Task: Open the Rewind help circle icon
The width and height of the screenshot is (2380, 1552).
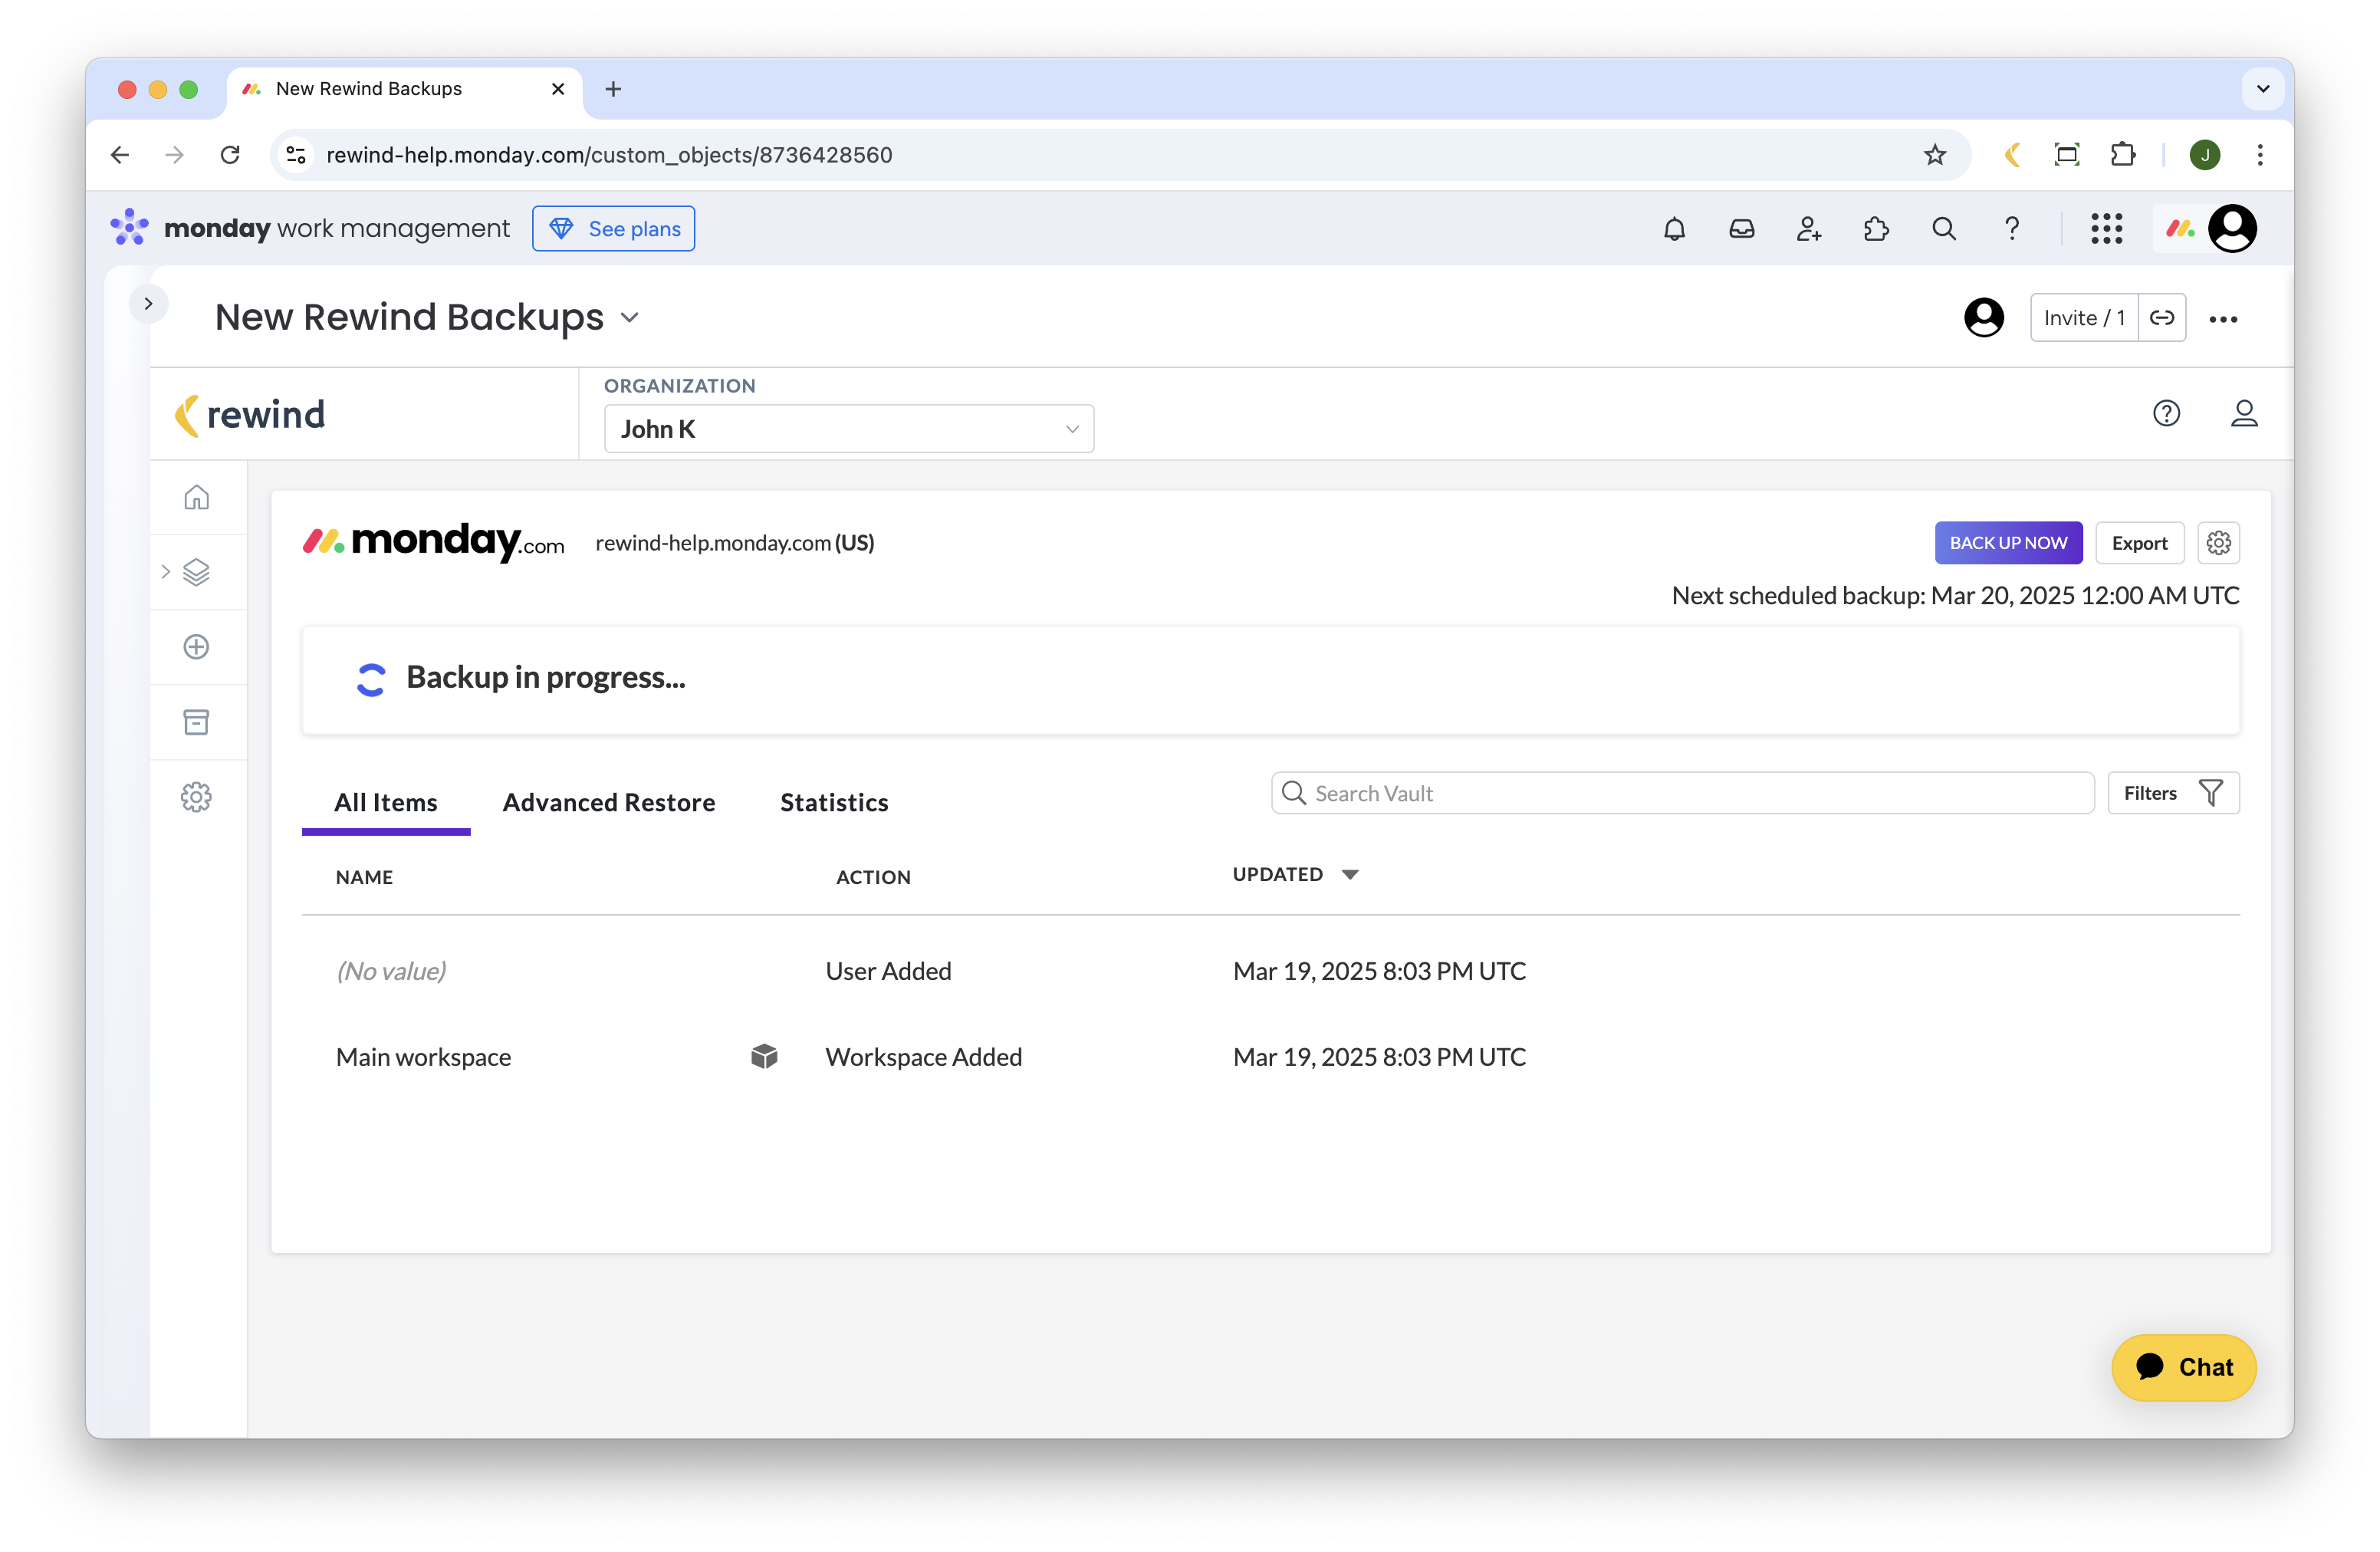Action: coord(2166,413)
